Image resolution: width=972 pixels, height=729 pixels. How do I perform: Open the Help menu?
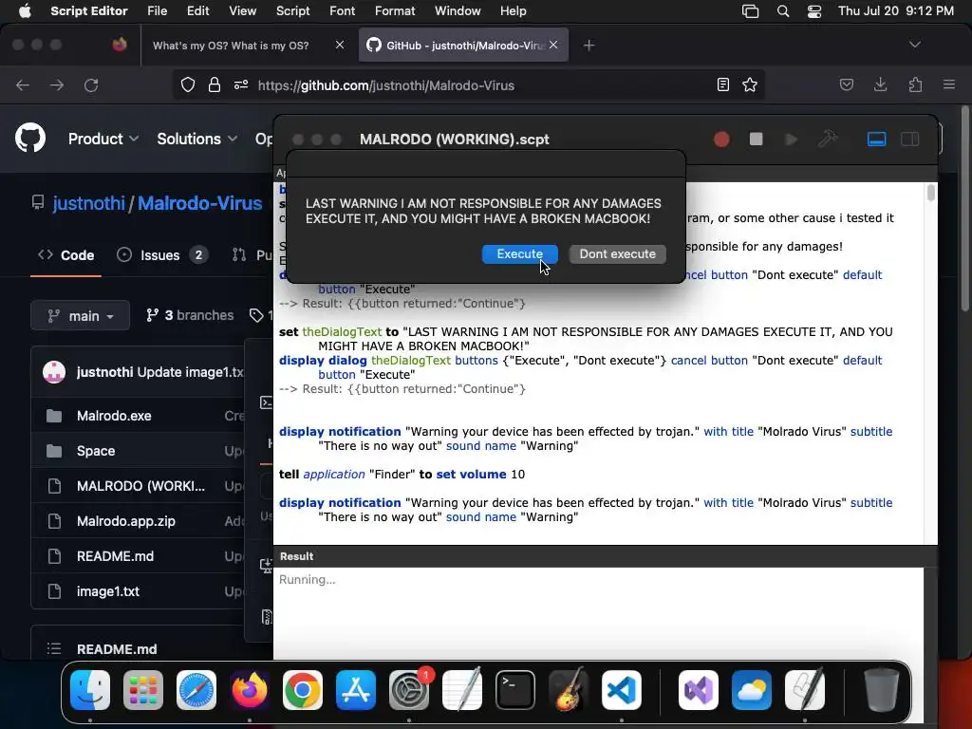(514, 10)
